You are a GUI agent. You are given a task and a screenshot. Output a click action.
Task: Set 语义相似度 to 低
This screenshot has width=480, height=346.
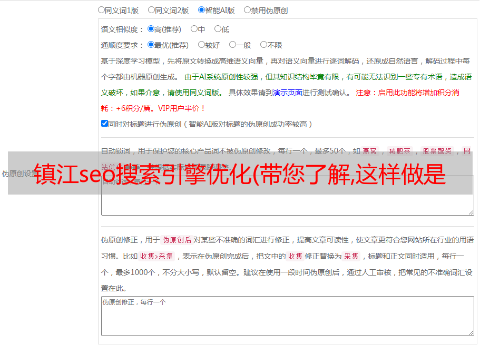point(218,29)
